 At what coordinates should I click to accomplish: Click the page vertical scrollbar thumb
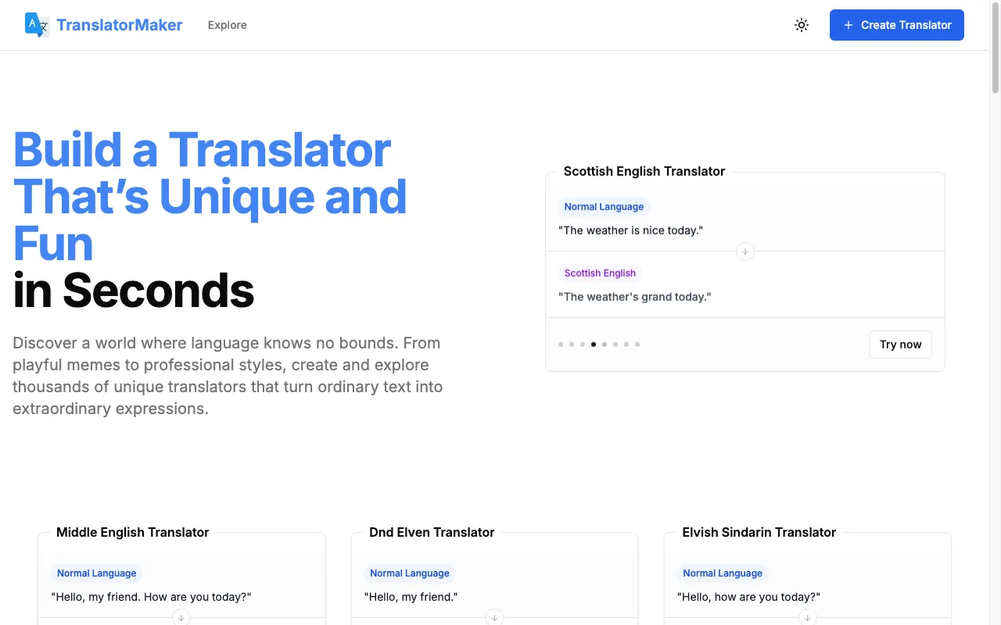996,48
